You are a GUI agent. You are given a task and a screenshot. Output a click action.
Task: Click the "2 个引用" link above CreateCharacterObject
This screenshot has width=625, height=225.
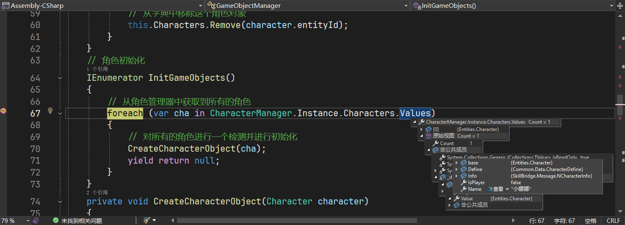click(x=97, y=192)
